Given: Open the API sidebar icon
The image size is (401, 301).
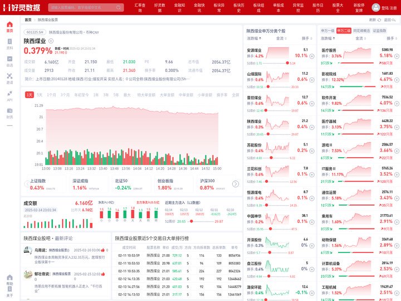Looking at the screenshot, I should pyautogui.click(x=9, y=93).
